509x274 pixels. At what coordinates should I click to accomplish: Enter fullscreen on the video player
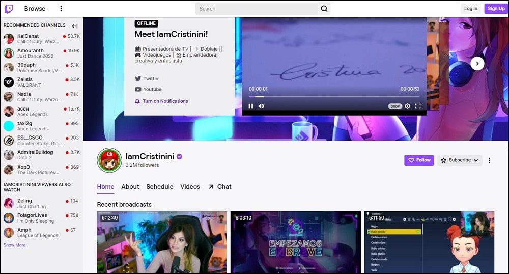click(x=418, y=106)
